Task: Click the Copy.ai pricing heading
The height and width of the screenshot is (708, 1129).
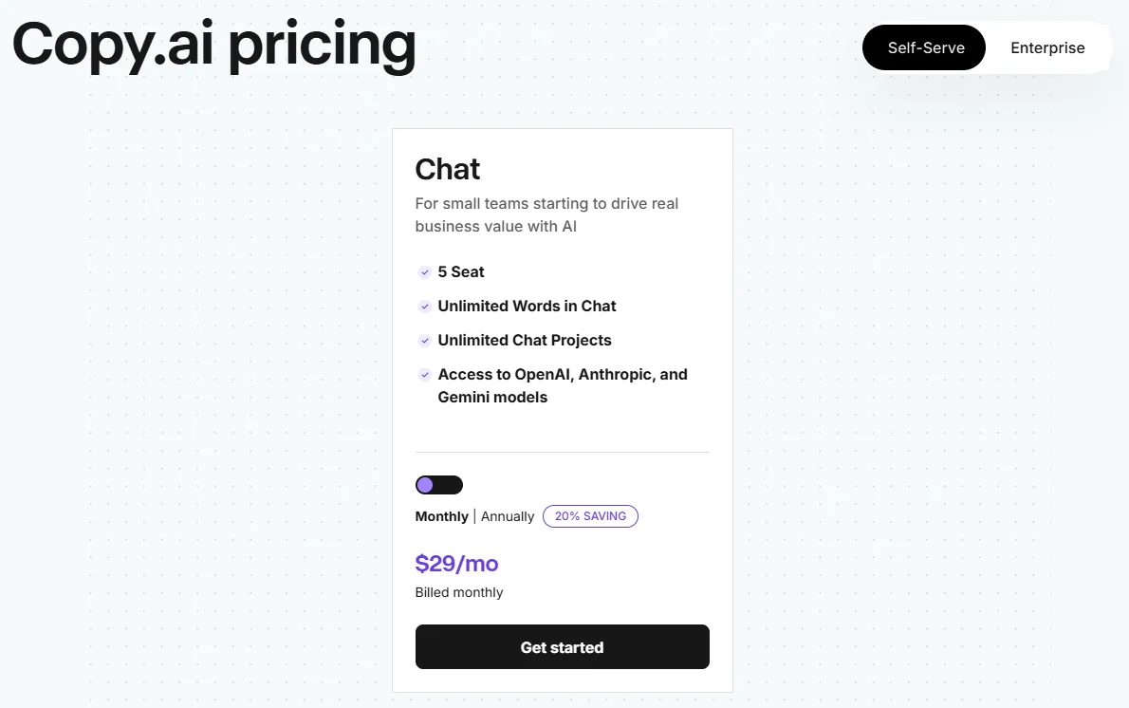Action: [213, 45]
